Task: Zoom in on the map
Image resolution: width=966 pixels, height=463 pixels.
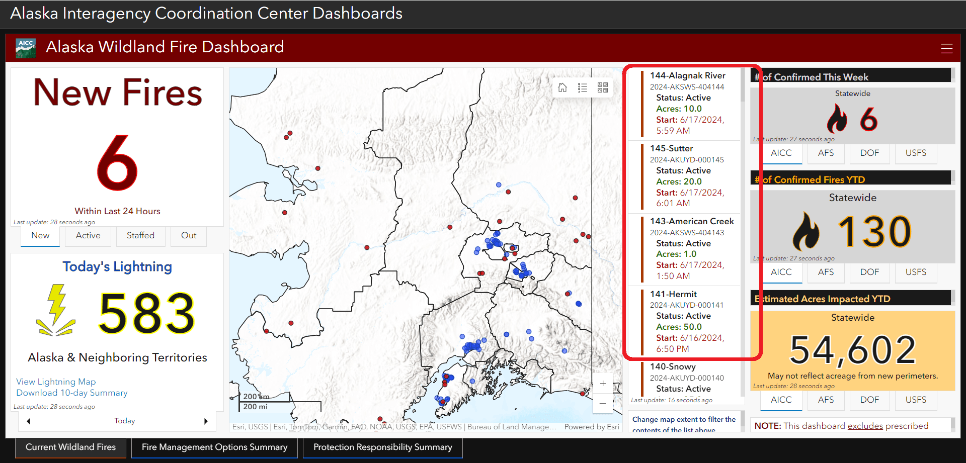Action: coord(603,384)
